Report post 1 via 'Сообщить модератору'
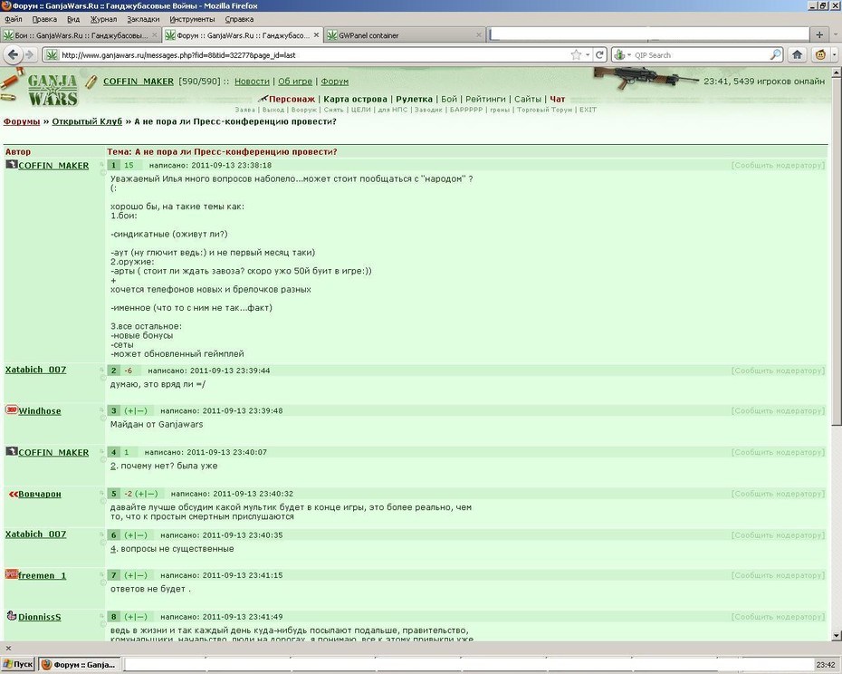This screenshot has width=842, height=674. [778, 166]
